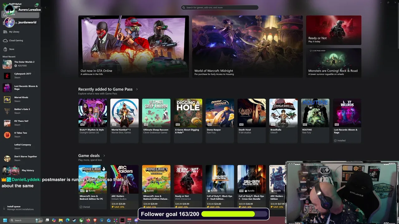Open Play history
The height and width of the screenshot is (224, 399).
click(x=21, y=170)
